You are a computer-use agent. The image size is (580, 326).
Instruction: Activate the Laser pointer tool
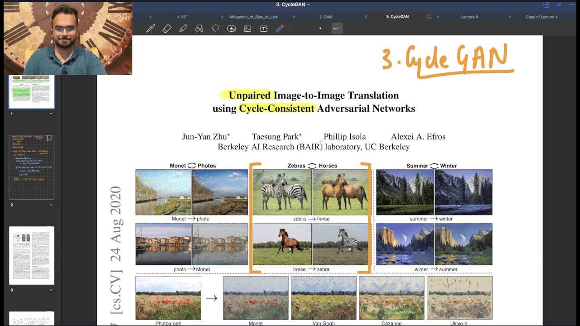tap(280, 29)
